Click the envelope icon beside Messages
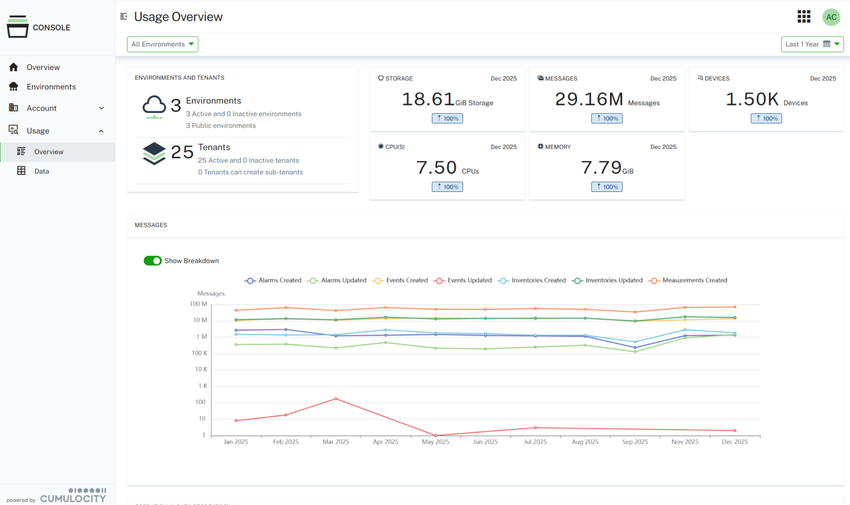Screen dimensions: 850x505 point(540,78)
